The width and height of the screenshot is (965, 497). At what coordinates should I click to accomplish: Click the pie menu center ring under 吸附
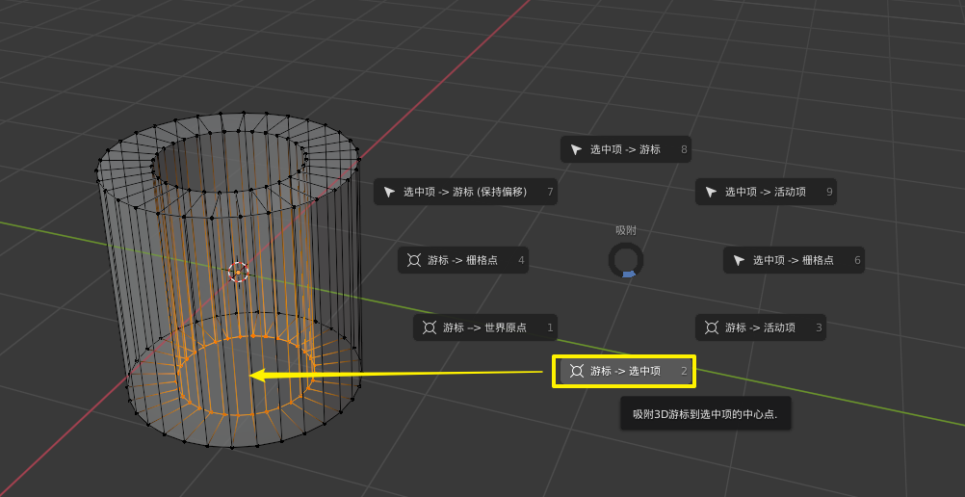626,259
